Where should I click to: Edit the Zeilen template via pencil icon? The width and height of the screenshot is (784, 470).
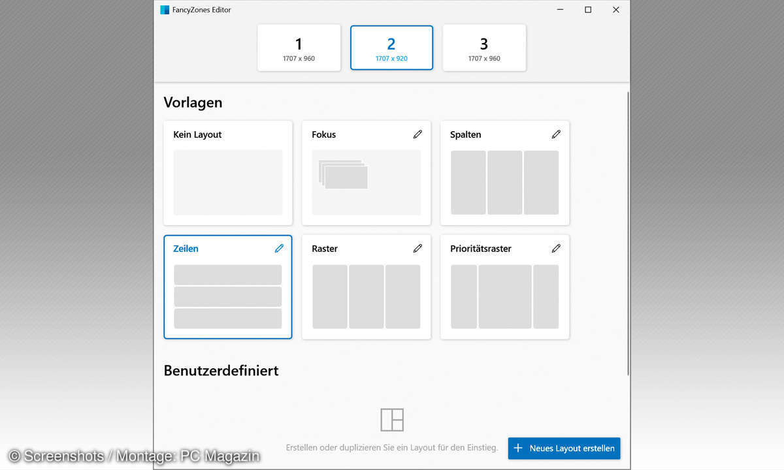point(279,249)
